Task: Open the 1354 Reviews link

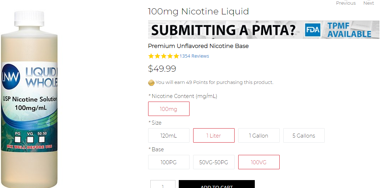Action: (x=194, y=56)
